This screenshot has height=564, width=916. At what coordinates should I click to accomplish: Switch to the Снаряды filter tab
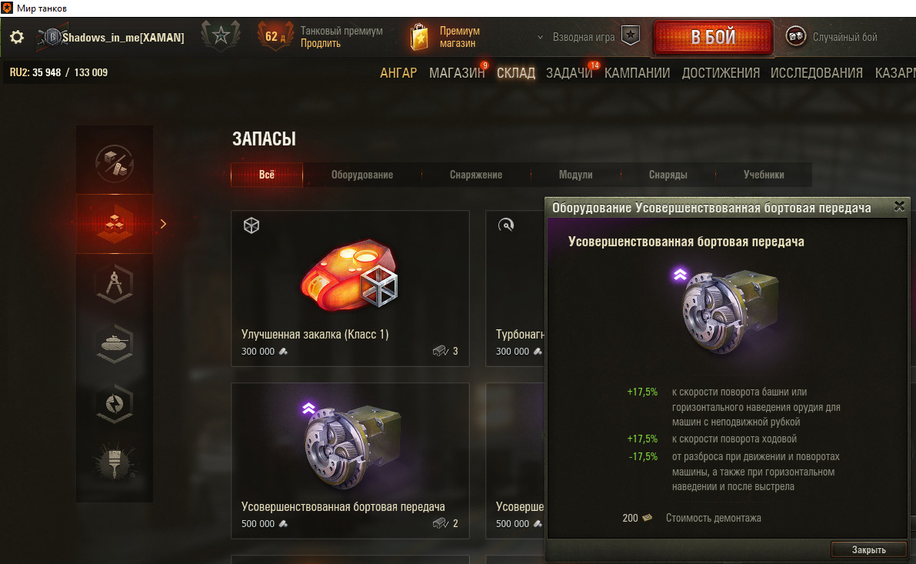(668, 175)
